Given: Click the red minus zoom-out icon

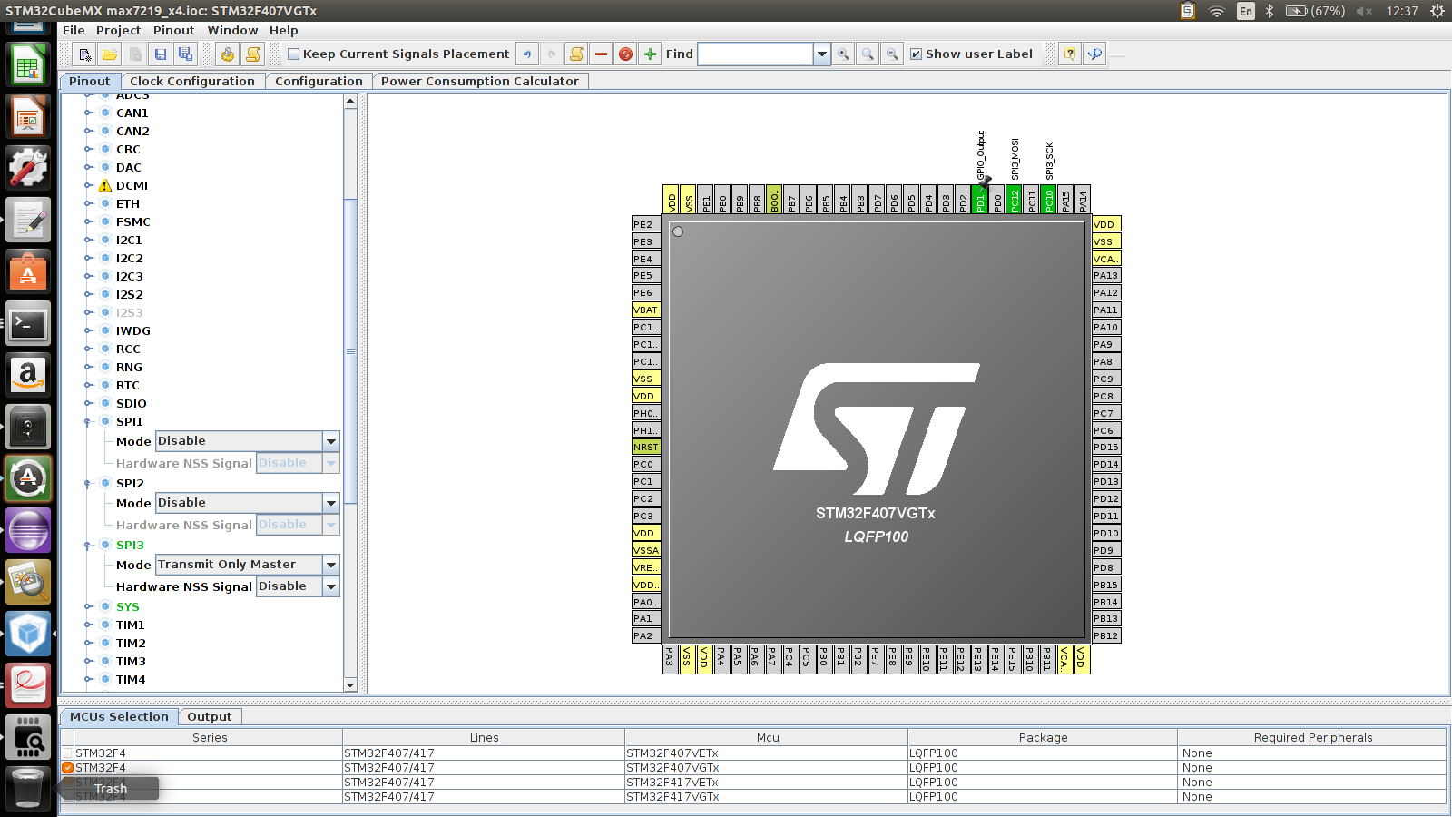Looking at the screenshot, I should click(601, 54).
